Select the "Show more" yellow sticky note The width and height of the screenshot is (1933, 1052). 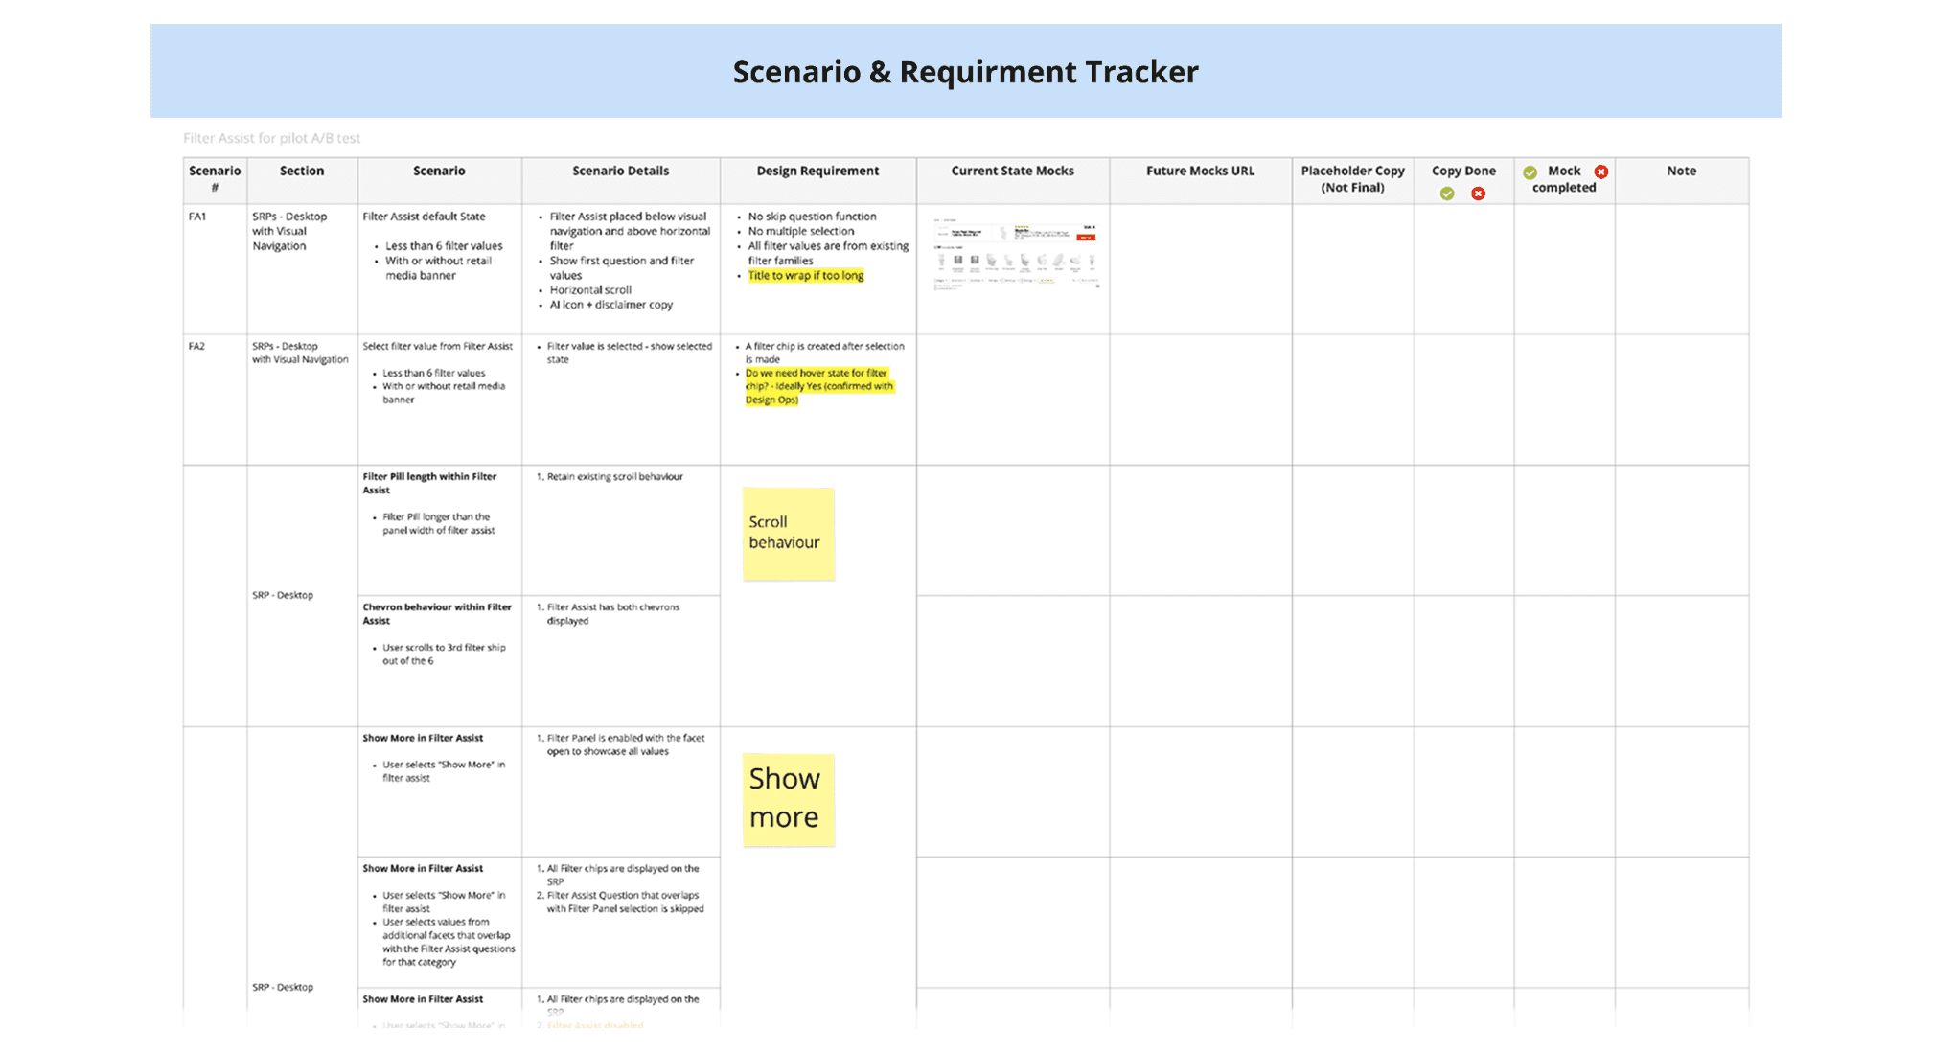click(x=788, y=799)
